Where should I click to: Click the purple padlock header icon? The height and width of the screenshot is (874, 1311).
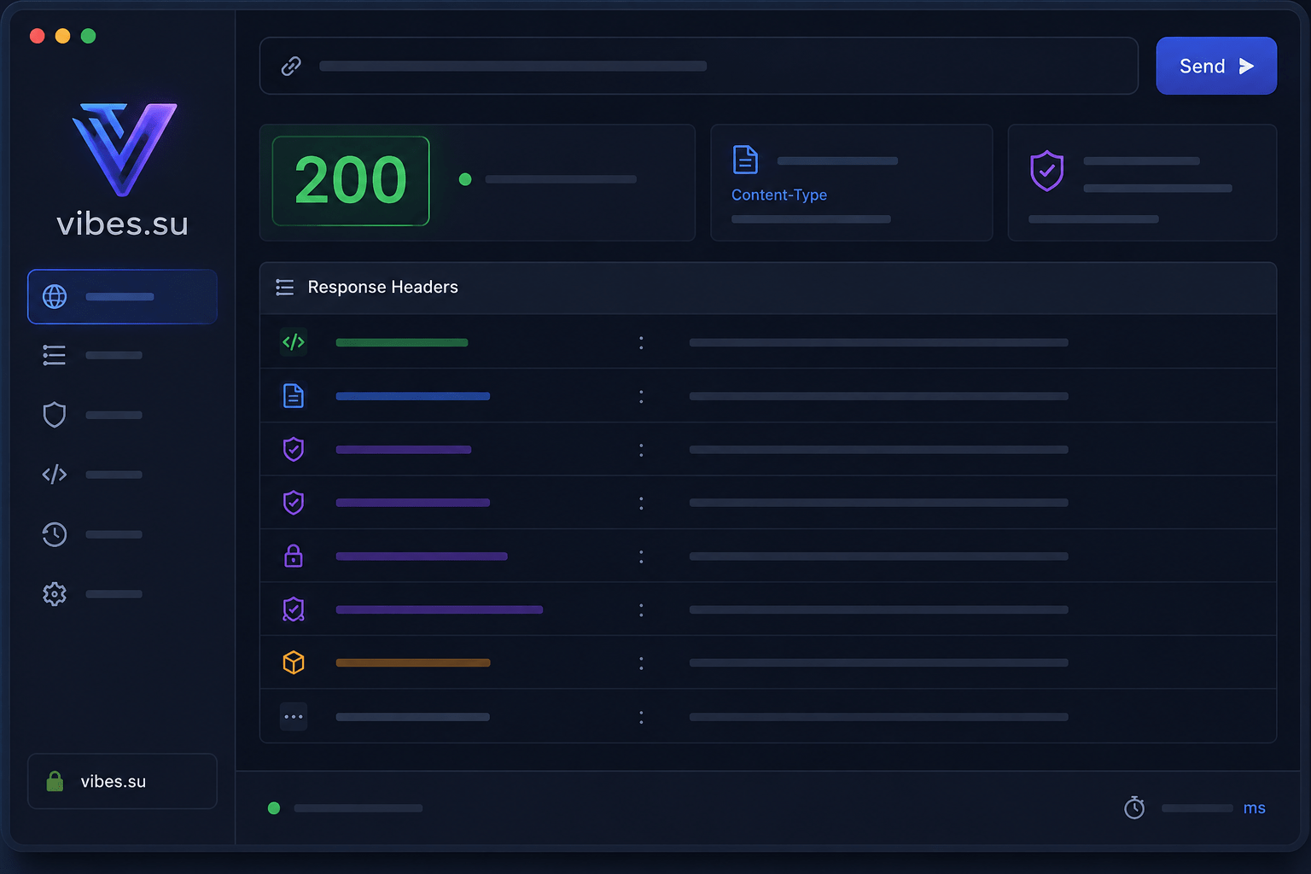coord(294,556)
